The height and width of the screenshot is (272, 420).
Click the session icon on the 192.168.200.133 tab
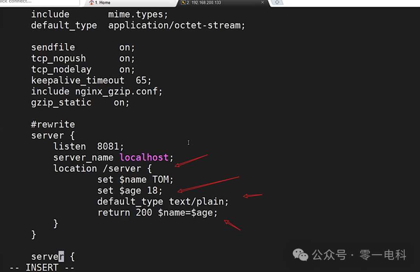(183, 3)
